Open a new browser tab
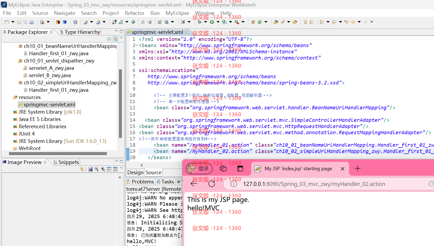434x246 pixels. point(358,169)
